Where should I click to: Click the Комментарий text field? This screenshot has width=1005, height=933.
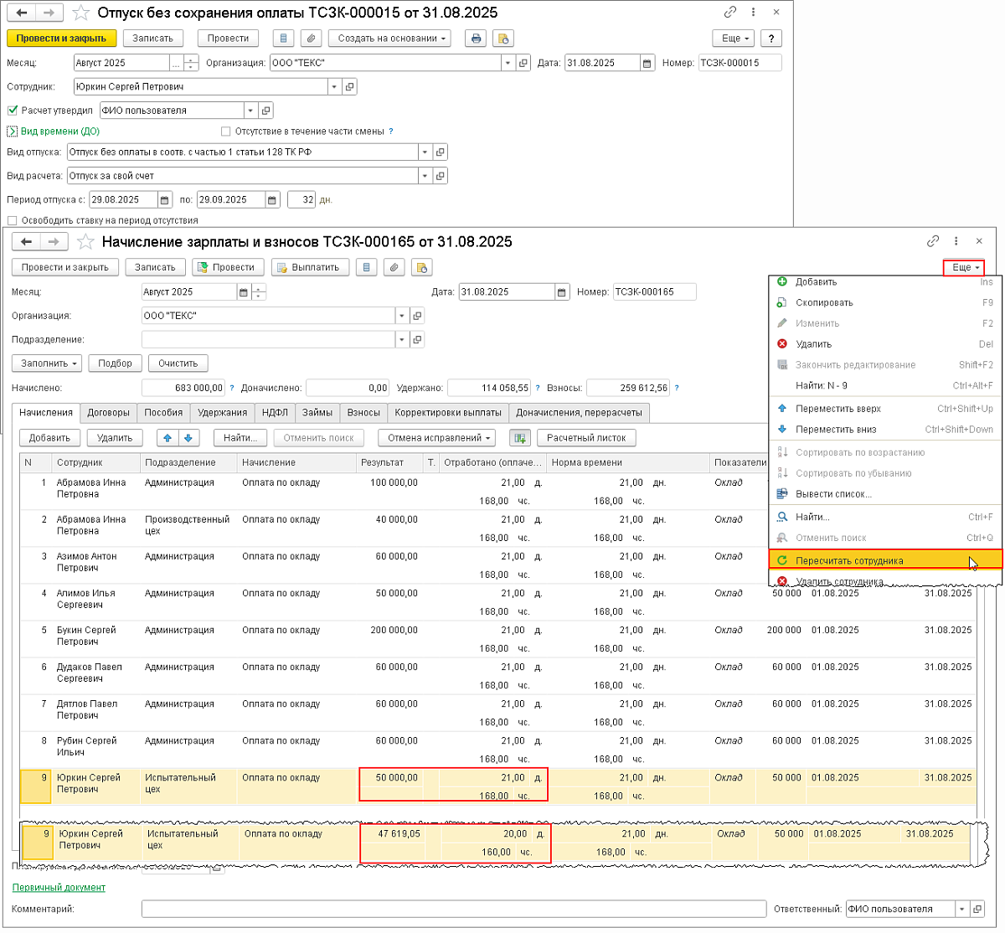pyautogui.click(x=453, y=910)
